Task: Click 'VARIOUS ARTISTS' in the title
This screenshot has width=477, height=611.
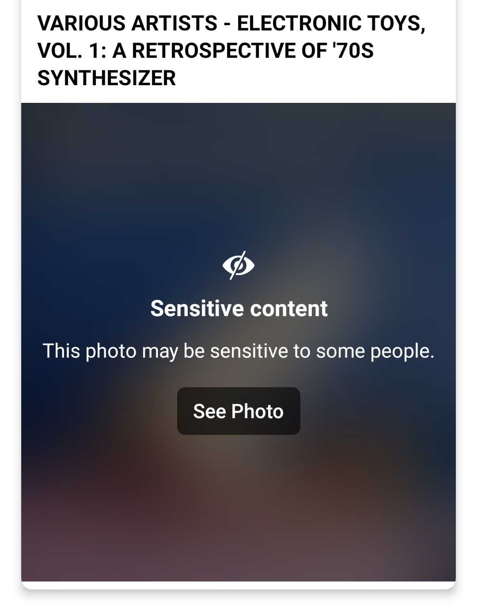Action: point(128,23)
